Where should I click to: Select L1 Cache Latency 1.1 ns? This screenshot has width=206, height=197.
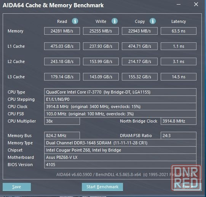click(179, 46)
